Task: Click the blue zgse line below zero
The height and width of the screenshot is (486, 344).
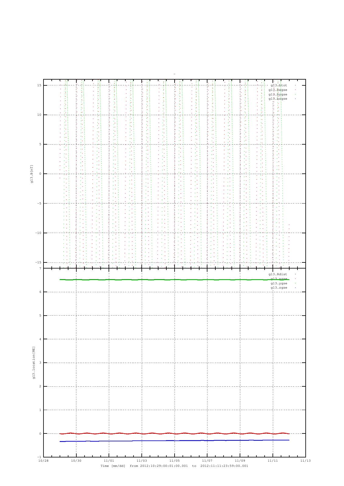Action: point(174,440)
